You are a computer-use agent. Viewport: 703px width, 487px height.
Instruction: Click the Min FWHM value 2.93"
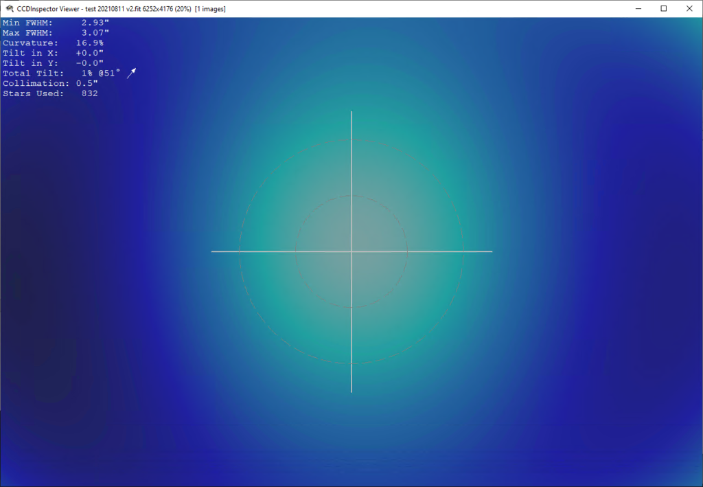click(x=95, y=23)
